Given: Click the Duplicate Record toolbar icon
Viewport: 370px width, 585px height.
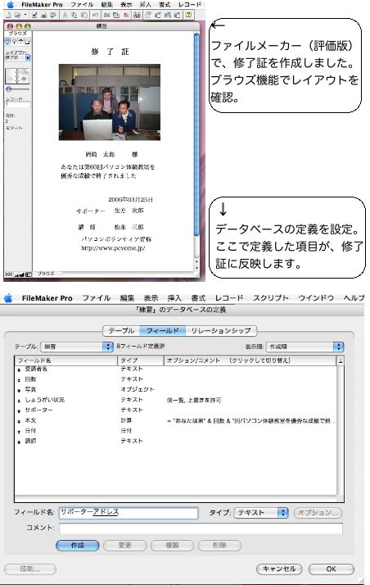Looking at the screenshot, I should 116,16.
